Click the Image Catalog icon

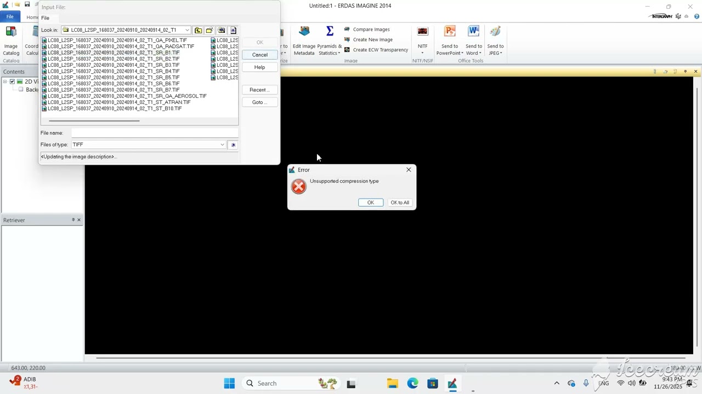[11, 32]
